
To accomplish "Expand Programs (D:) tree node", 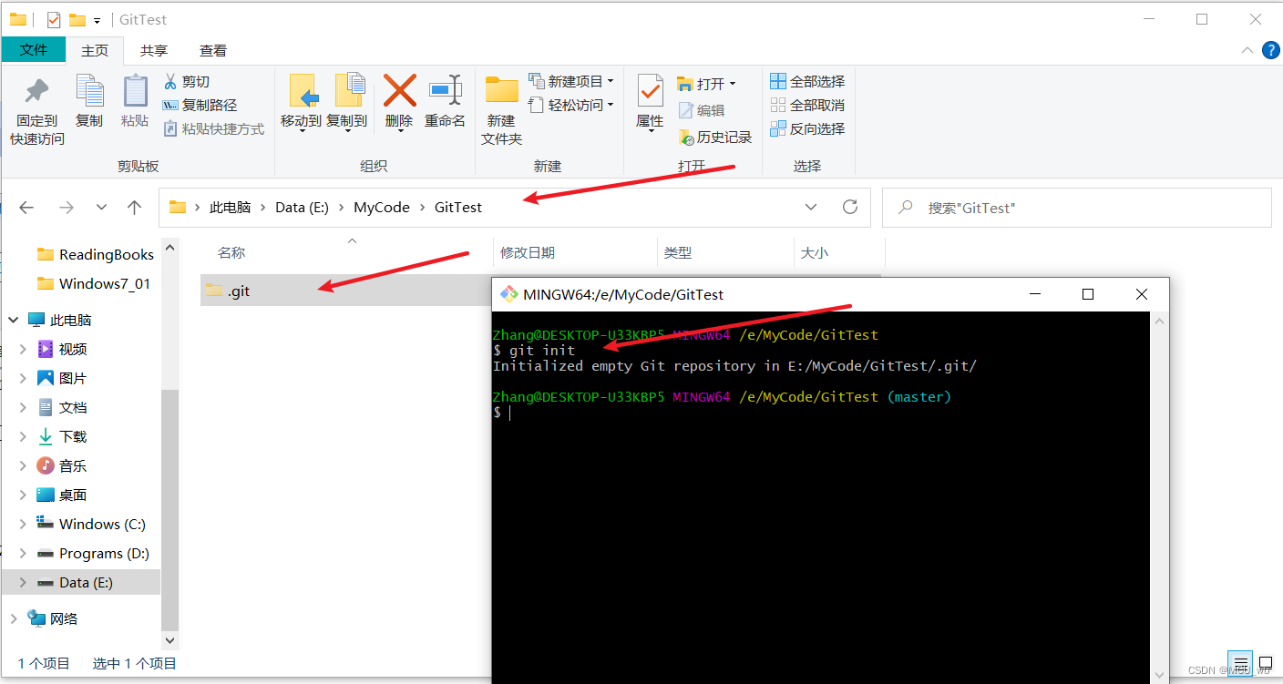I will click(24, 553).
